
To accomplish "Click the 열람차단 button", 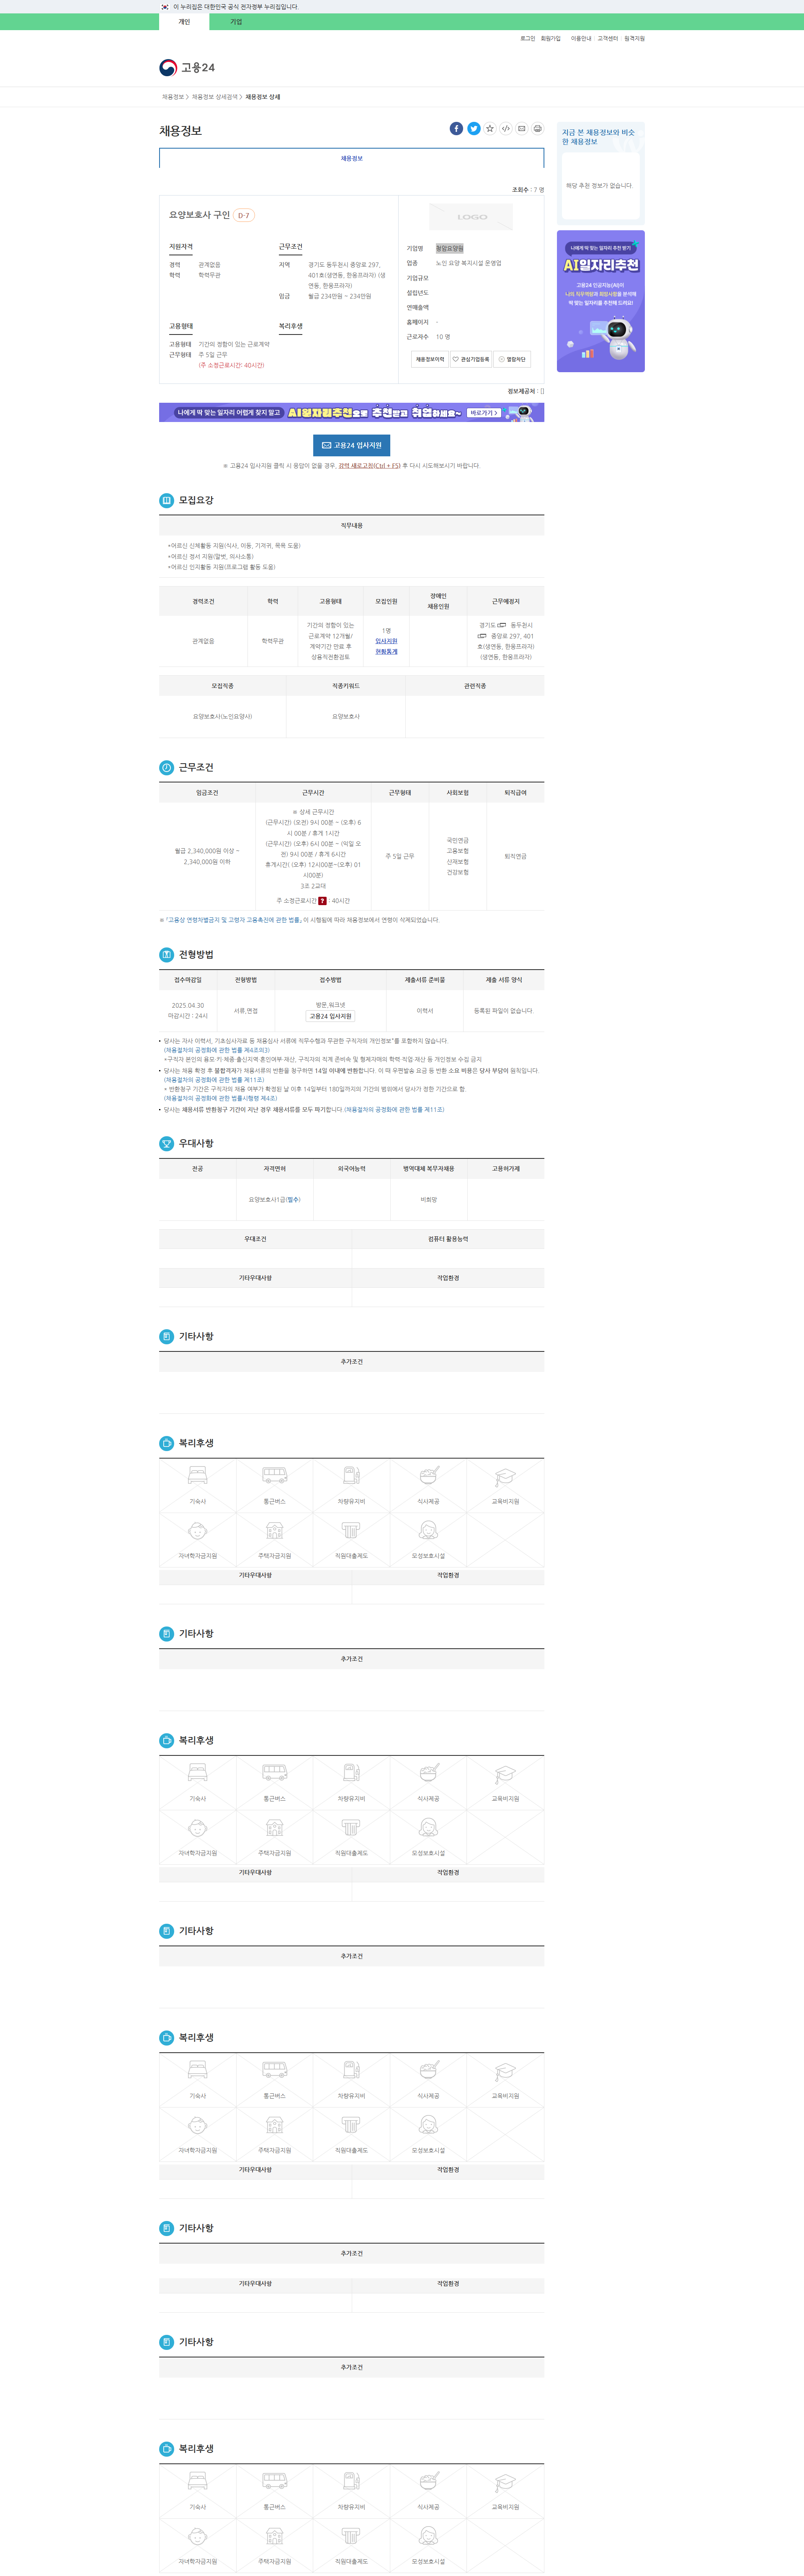I will click(x=512, y=359).
